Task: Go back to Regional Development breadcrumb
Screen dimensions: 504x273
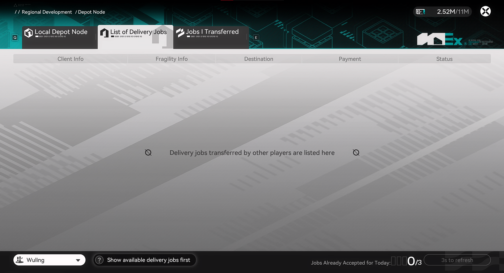Action: (47, 12)
